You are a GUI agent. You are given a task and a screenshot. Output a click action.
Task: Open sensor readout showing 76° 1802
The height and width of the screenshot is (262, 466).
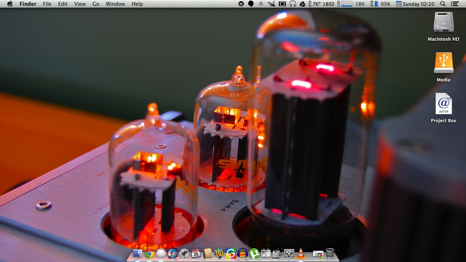click(x=321, y=4)
